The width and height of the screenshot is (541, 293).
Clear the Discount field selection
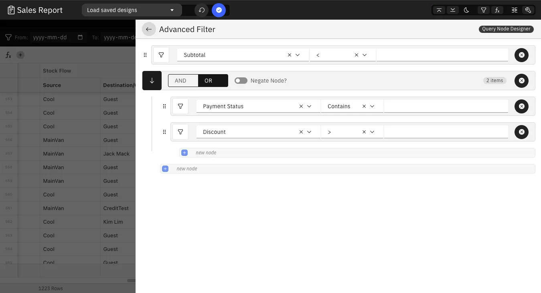(301, 132)
